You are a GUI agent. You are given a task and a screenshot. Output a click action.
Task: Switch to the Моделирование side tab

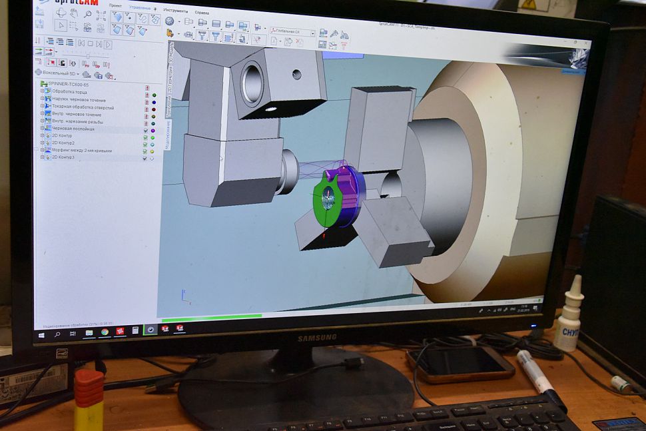coord(167,135)
